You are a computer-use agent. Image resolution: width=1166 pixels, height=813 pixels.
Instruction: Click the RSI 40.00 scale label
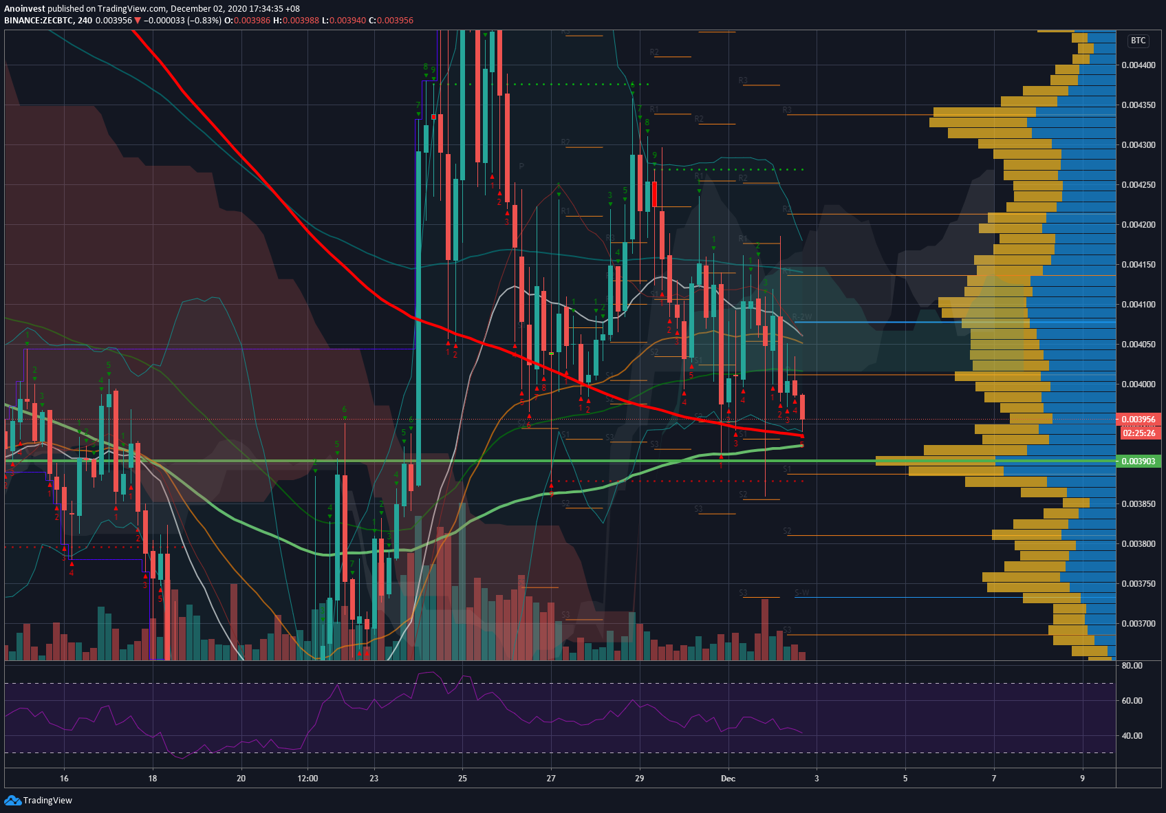coord(1132,736)
